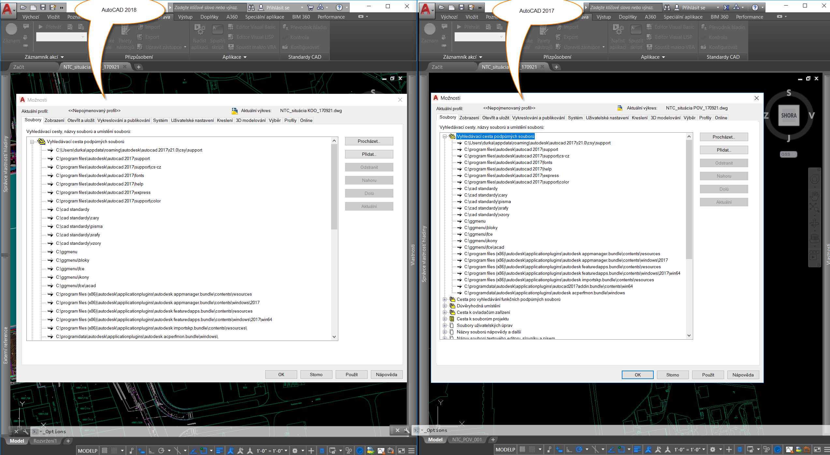Switch to Zobrazení tab in AutoCAD 2018 Možnosti dialog
830x455 pixels.
click(54, 120)
